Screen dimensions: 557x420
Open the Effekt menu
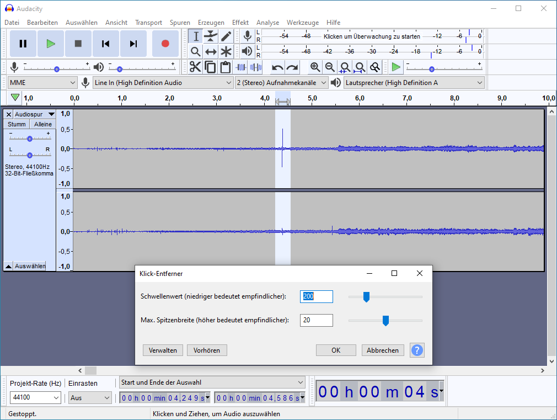pos(240,23)
